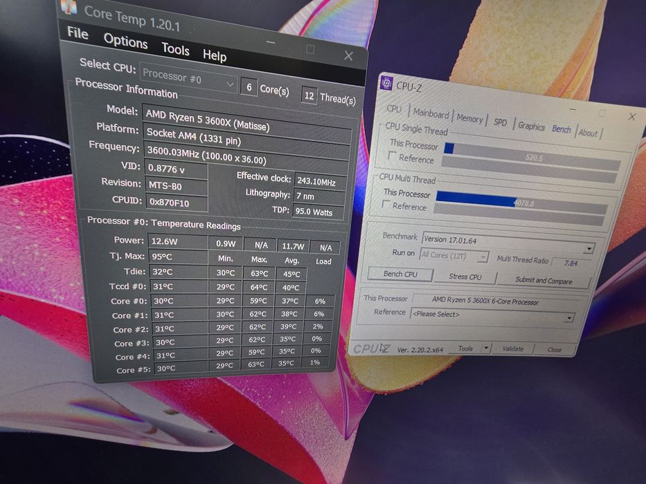Click the Core Temp app icon
The width and height of the screenshot is (646, 484).
pyautogui.click(x=69, y=7)
